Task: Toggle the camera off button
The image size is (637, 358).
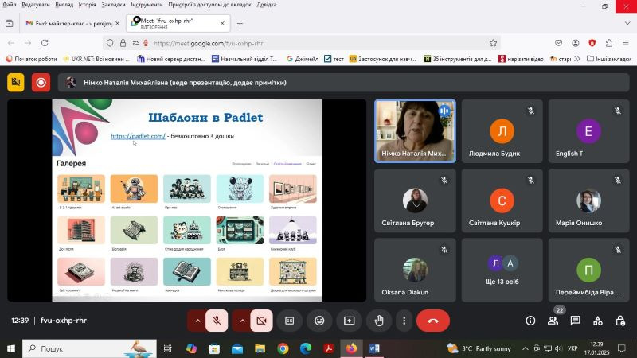Action: (x=261, y=321)
